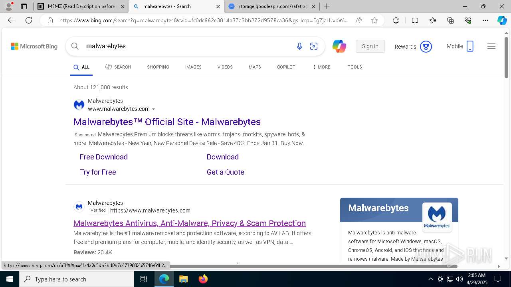Open visual search camera icon
The image size is (511, 287).
(314, 46)
